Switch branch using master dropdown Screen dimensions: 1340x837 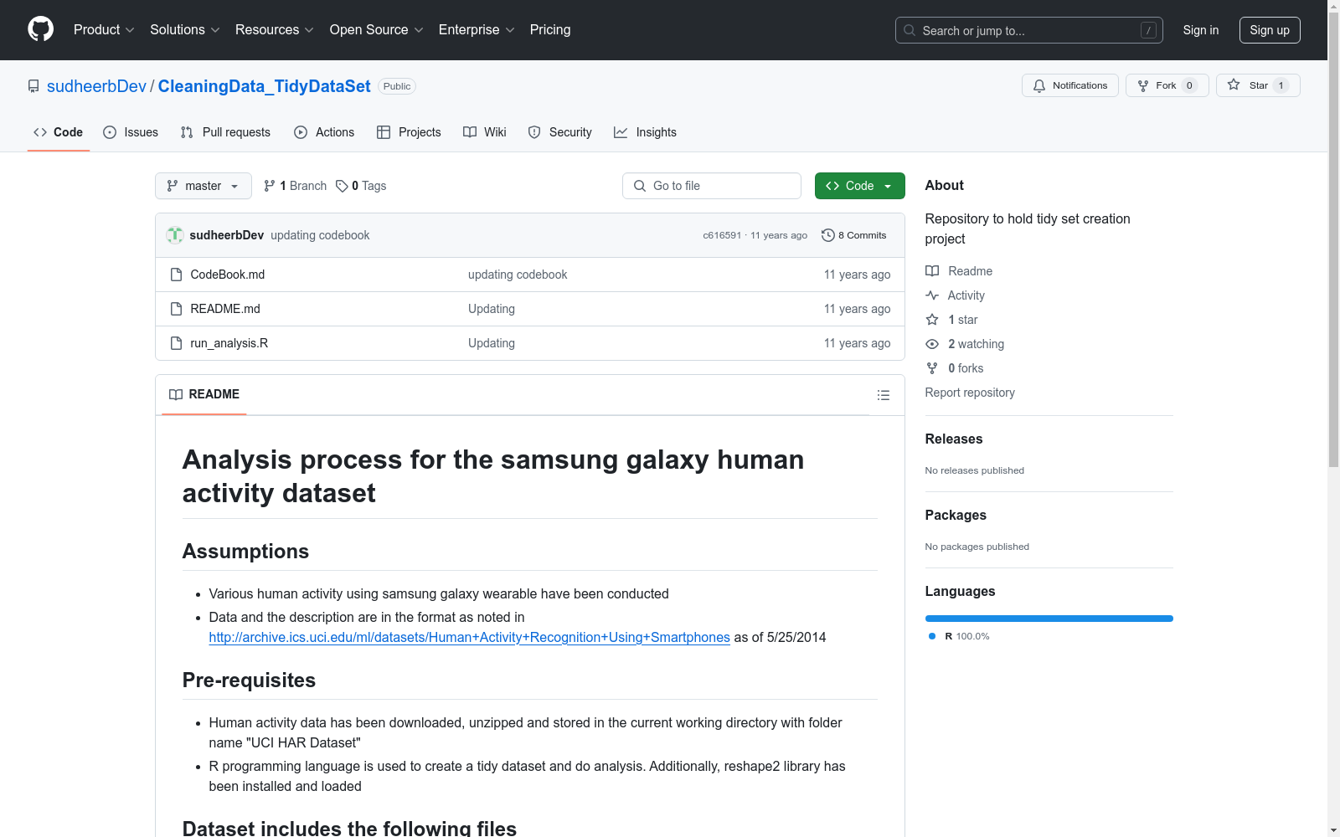coord(204,186)
